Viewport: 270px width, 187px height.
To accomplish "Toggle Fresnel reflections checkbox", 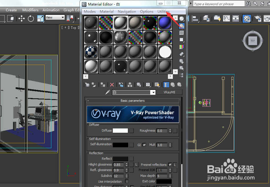I will (x=170, y=164).
